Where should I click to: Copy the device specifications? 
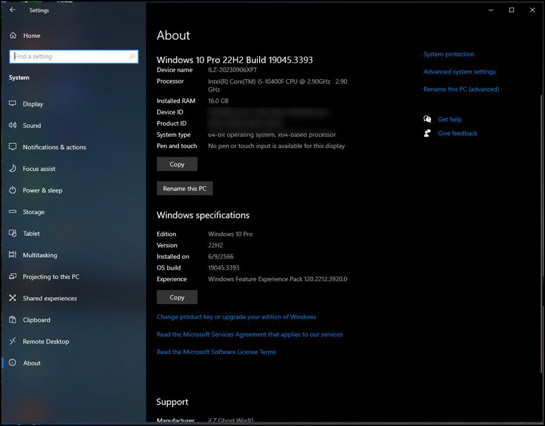coord(177,164)
